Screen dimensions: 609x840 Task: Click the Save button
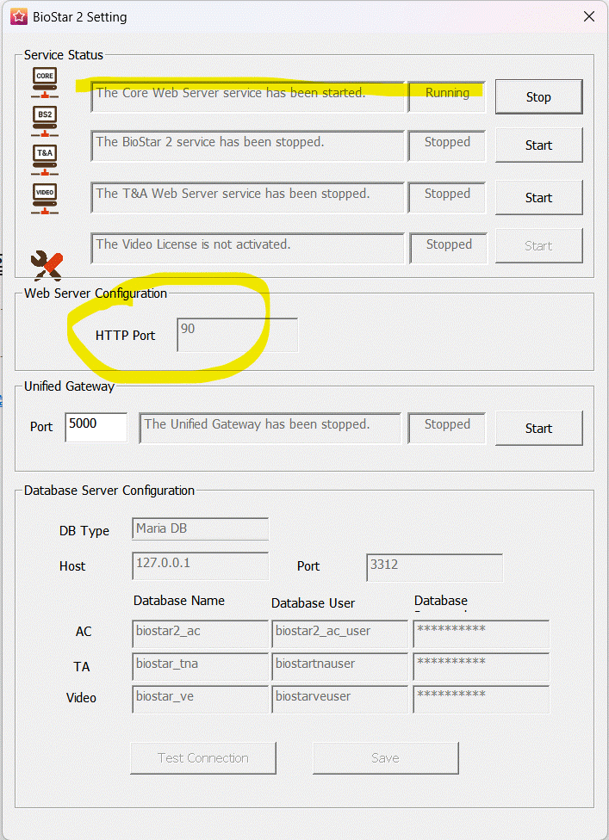(x=385, y=758)
